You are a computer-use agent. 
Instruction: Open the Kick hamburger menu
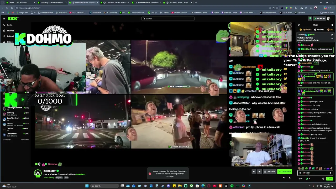(x=4, y=18)
